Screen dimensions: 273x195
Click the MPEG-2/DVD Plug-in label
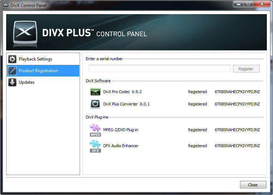[x=121, y=130]
